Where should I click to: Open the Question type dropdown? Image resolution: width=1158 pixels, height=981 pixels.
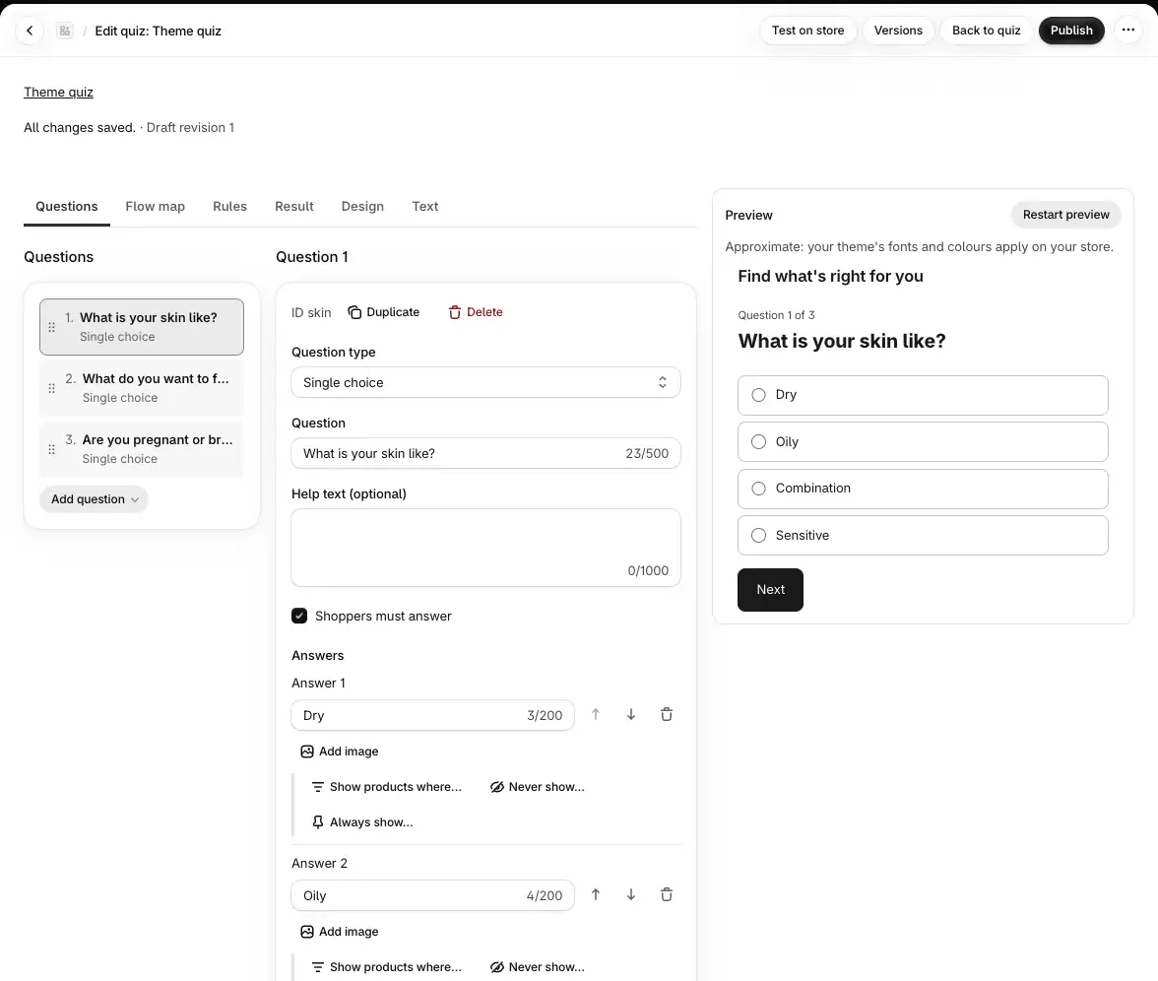485,382
